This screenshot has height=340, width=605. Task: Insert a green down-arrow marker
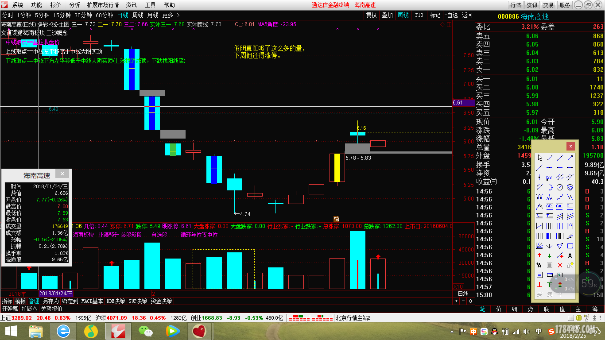pos(550,255)
